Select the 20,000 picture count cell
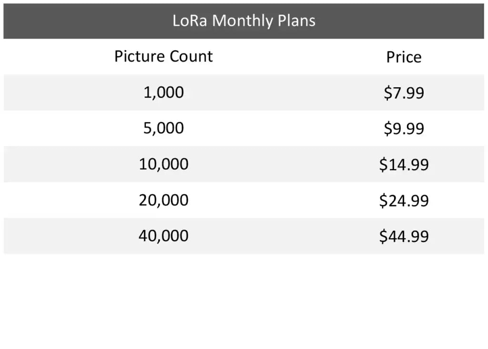 tap(163, 200)
